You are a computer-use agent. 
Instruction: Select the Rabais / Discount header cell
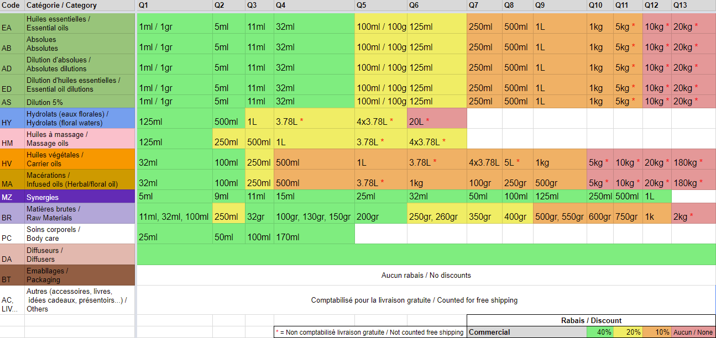tap(591, 320)
